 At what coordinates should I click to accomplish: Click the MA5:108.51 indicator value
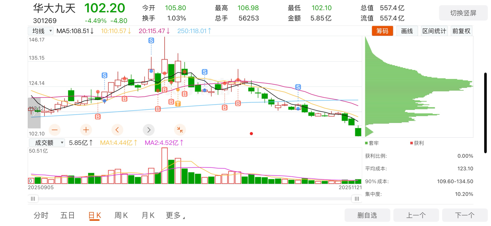75,31
